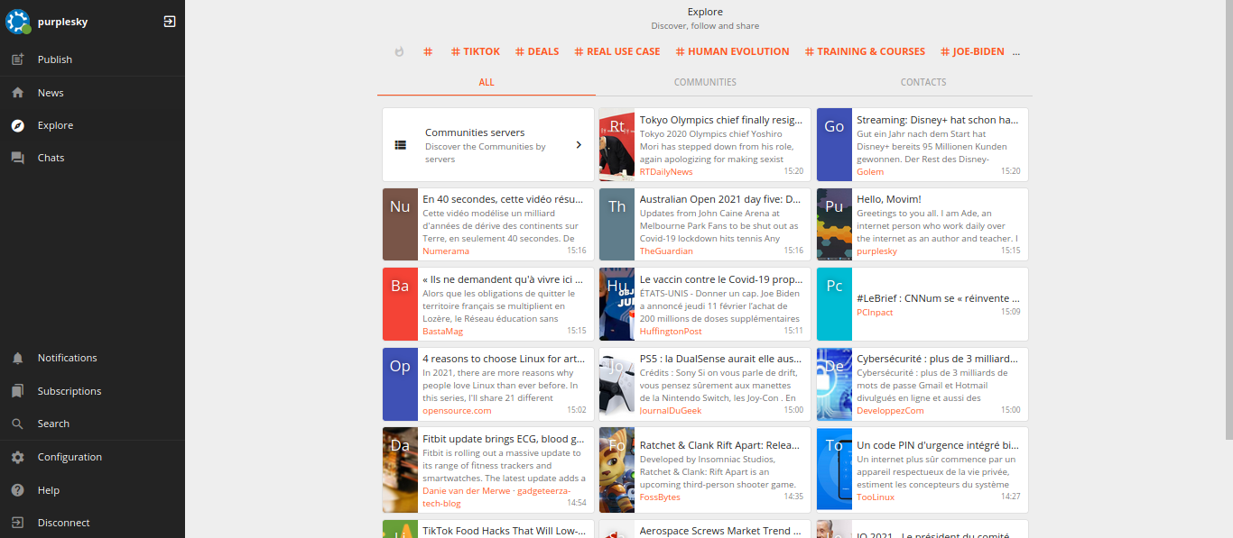1233x538 pixels.
Task: Click the trending flame icon
Action: (399, 51)
